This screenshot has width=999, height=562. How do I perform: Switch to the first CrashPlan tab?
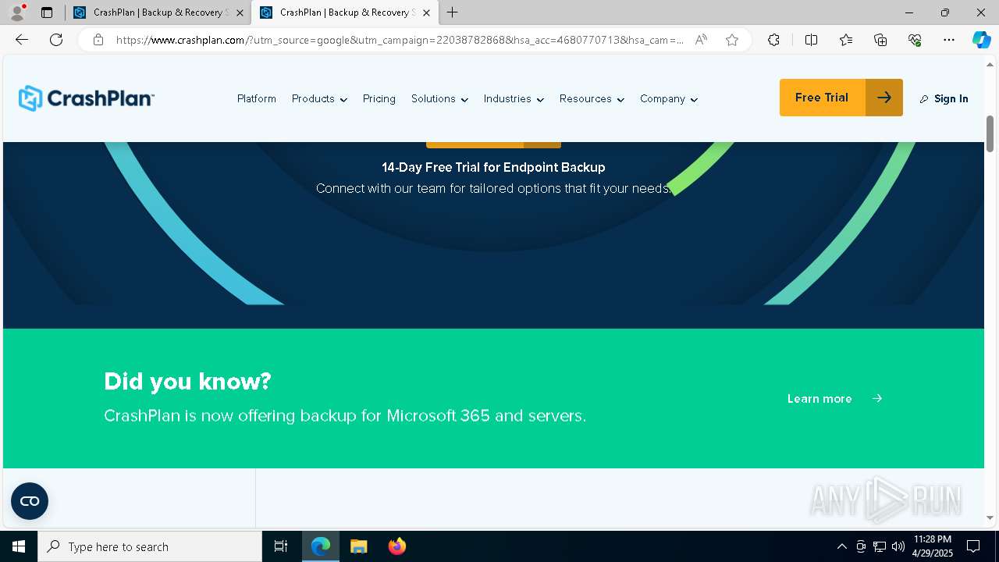158,12
